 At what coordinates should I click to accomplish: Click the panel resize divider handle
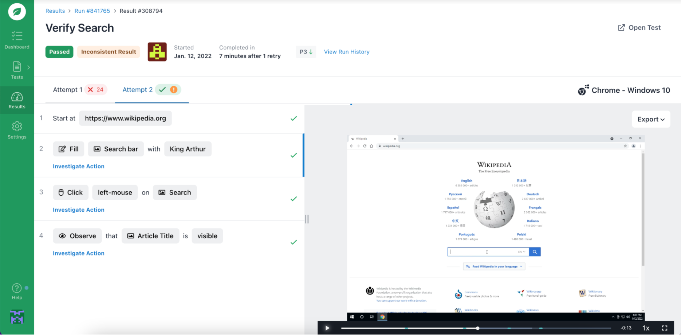tap(307, 219)
